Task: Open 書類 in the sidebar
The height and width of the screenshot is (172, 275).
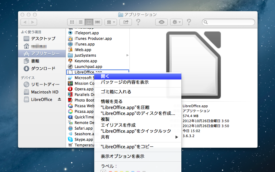Action: [42, 61]
